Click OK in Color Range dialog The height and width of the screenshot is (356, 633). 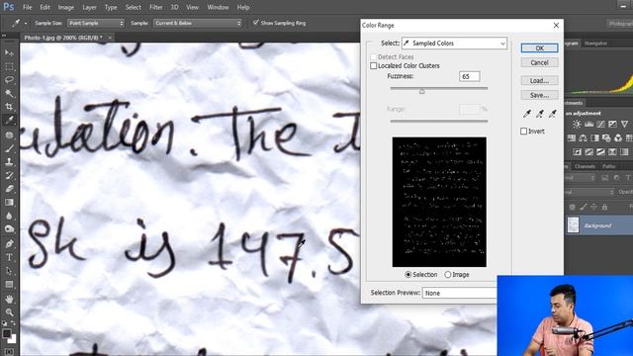pos(539,48)
